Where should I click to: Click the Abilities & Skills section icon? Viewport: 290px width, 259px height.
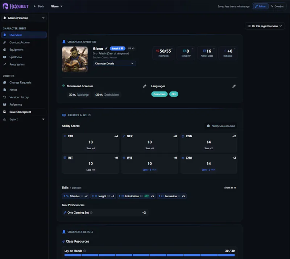(64, 115)
